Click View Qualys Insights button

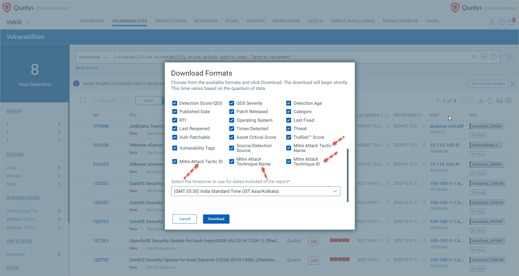click(488, 83)
